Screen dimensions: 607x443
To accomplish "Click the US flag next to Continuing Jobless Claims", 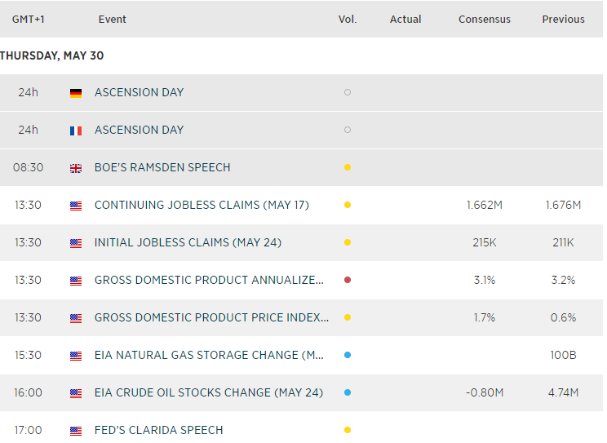I will click(76, 206).
